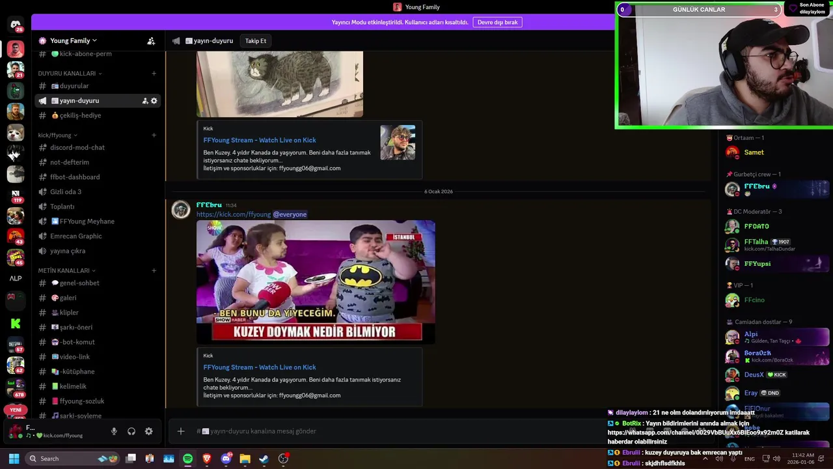Open the green Among Us crewmate server
Viewport: 833px width, 469px height.
(16, 91)
